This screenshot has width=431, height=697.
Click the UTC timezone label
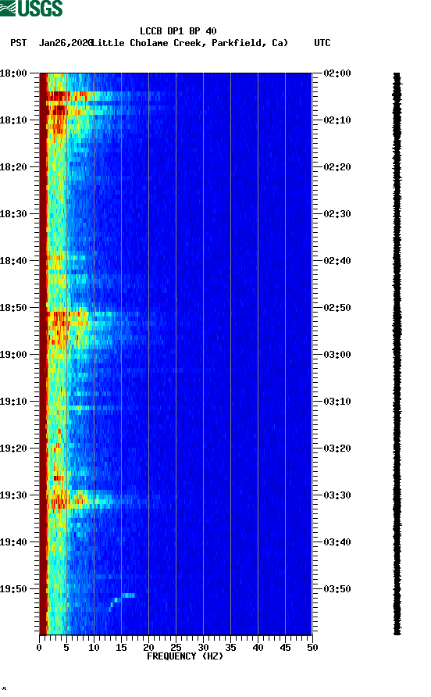pyautogui.click(x=322, y=43)
